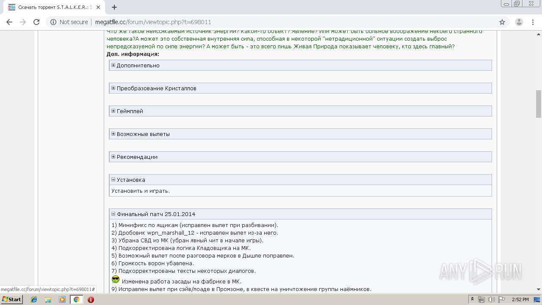The image size is (542, 305).
Task: Open the volume speaker tray icon
Action: coord(491,299)
